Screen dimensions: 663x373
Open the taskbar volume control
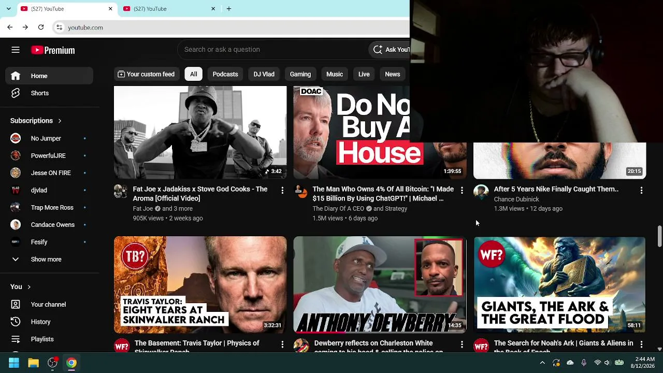(x=607, y=363)
